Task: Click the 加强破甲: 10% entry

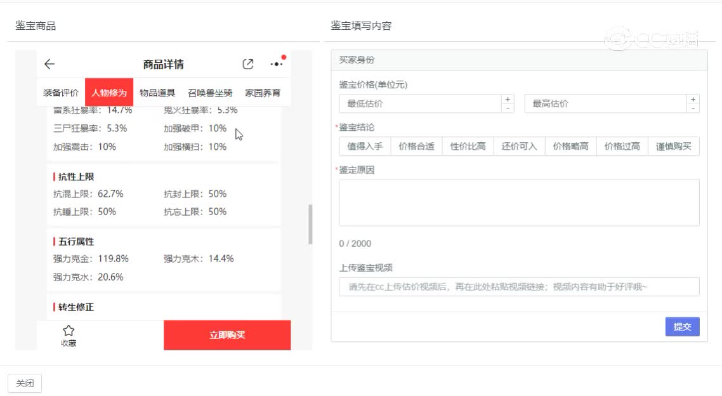Action: [195, 128]
